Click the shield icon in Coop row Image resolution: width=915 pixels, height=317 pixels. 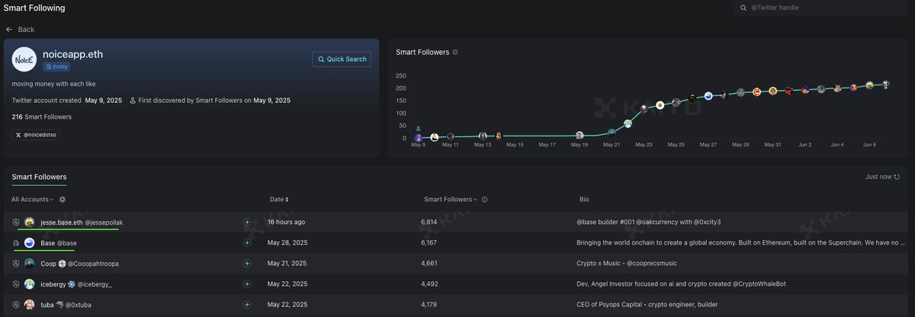pos(16,263)
